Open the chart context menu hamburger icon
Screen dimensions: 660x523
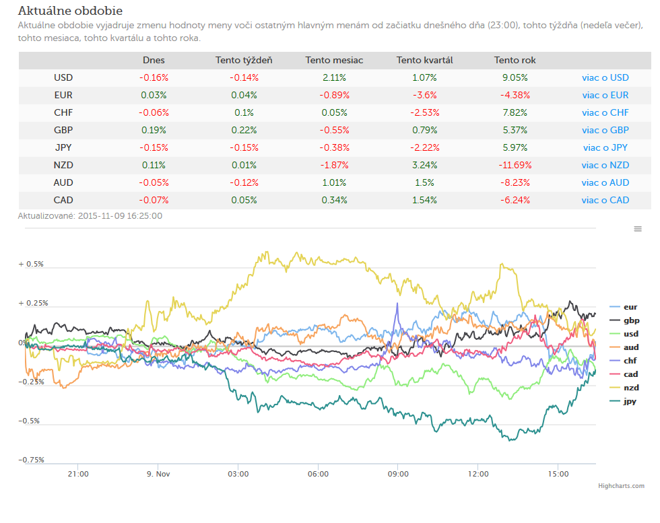[638, 229]
